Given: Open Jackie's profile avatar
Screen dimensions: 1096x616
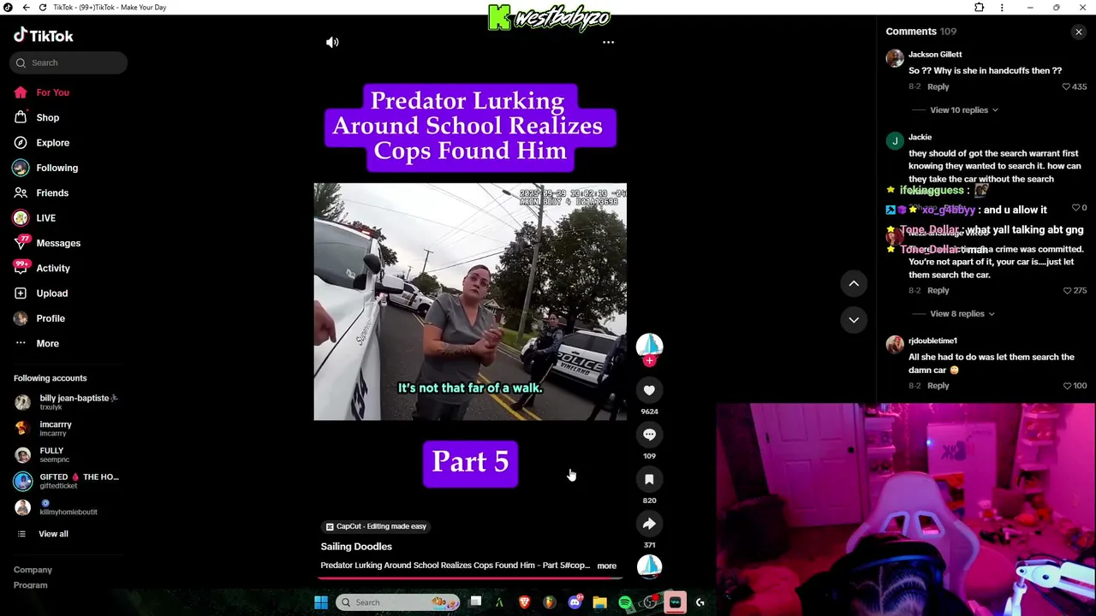Looking at the screenshot, I should tap(895, 141).
